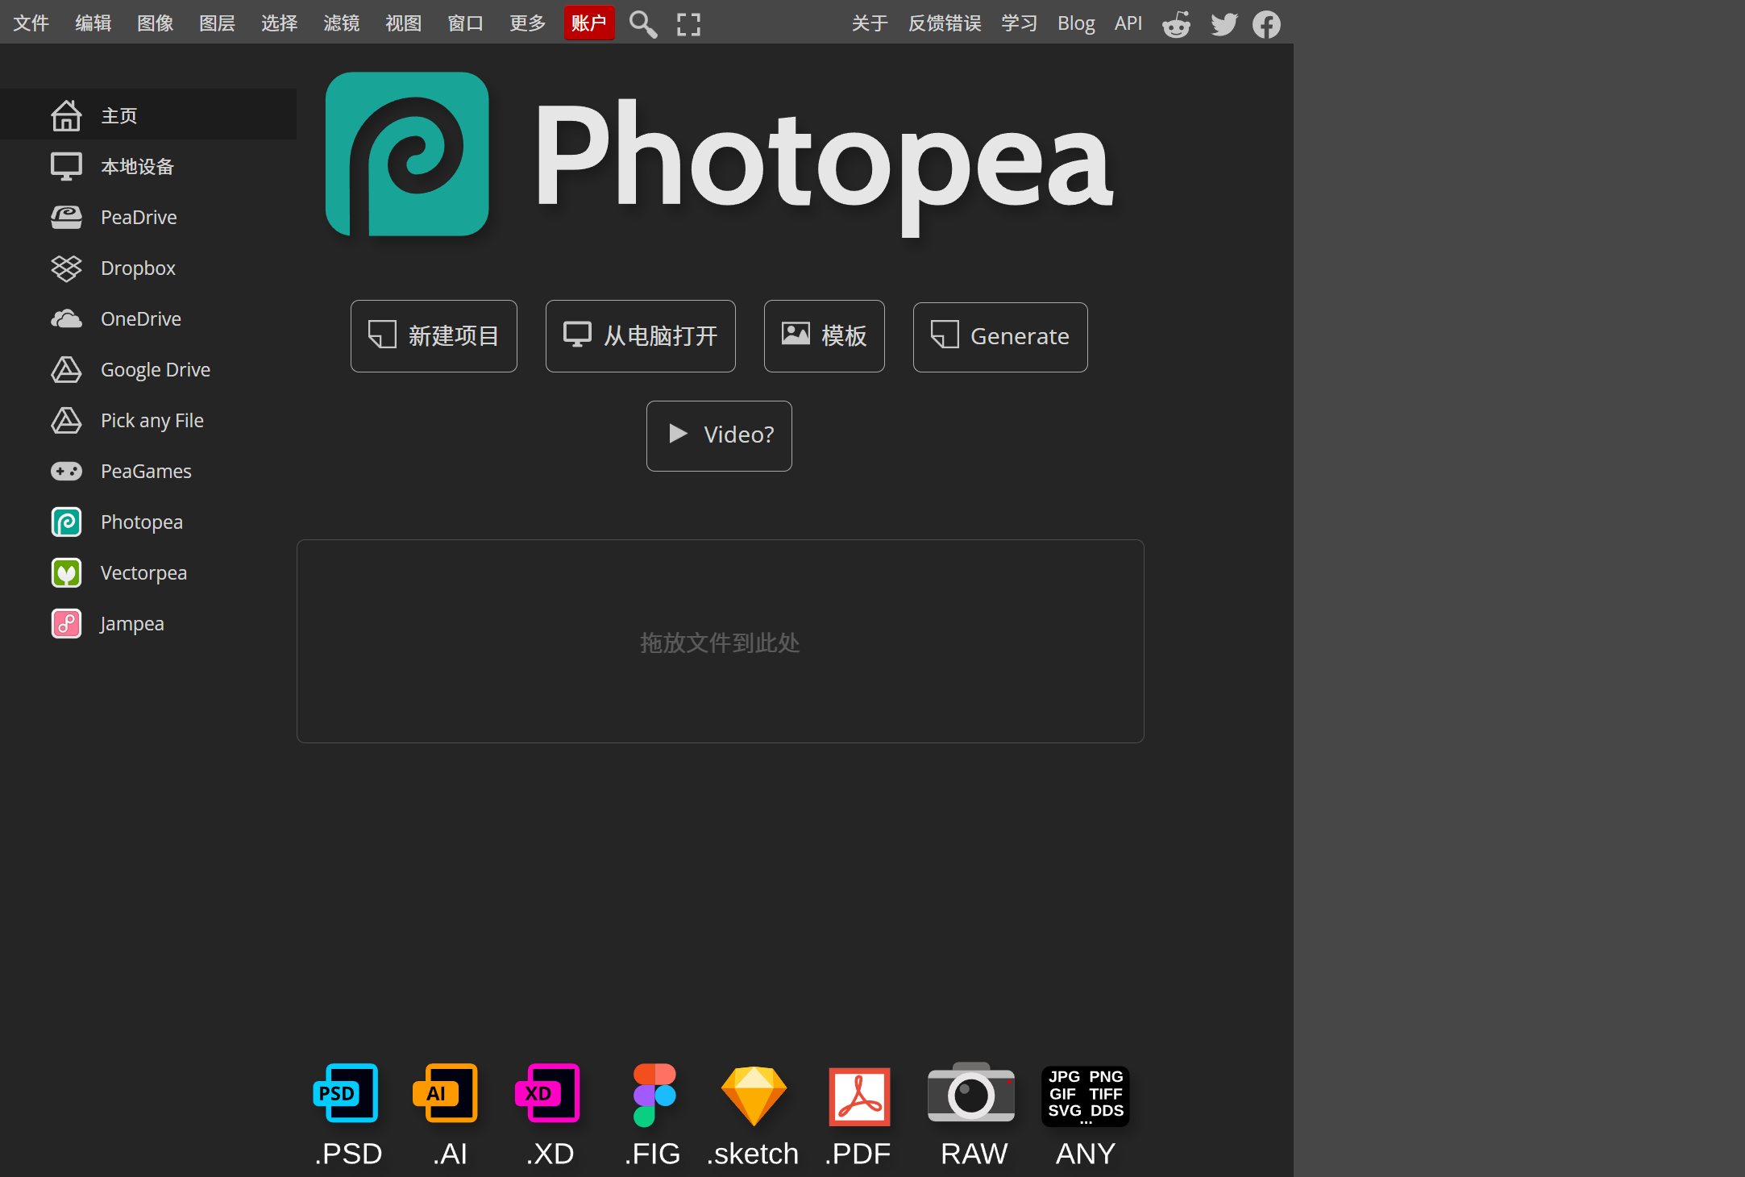Click the .FIG Figma icon
The height and width of the screenshot is (1177, 1745).
pyautogui.click(x=654, y=1094)
